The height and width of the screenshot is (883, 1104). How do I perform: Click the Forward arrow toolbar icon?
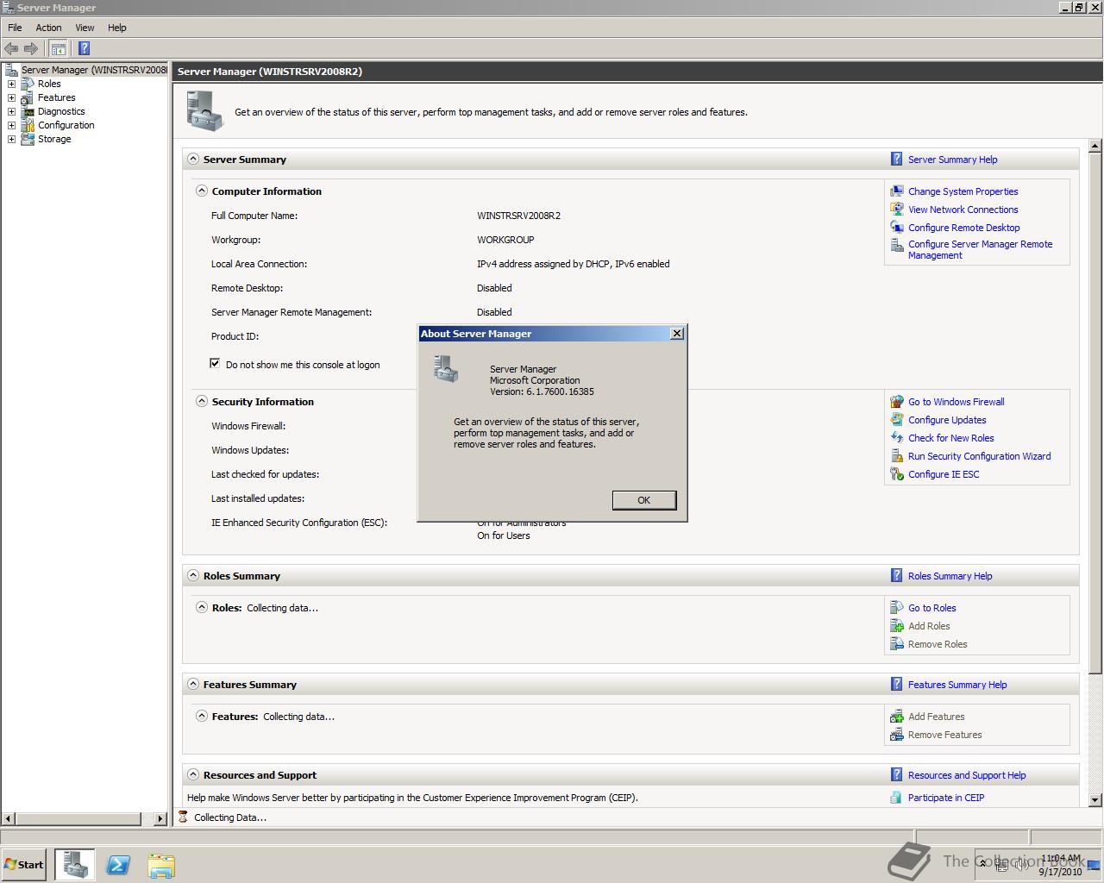pos(31,48)
